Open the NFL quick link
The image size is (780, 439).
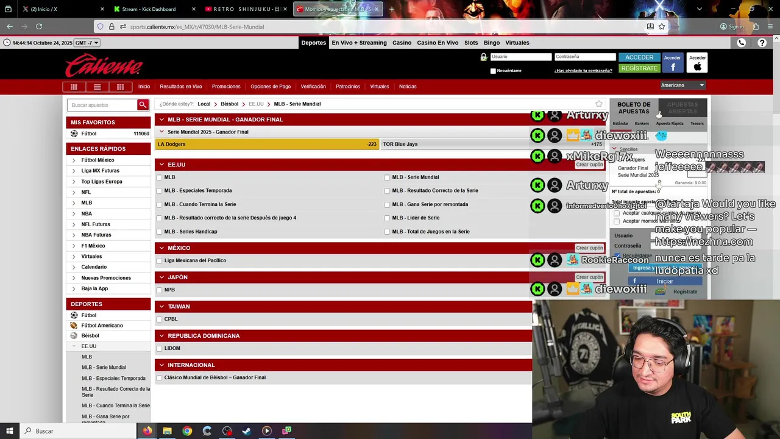click(x=86, y=192)
